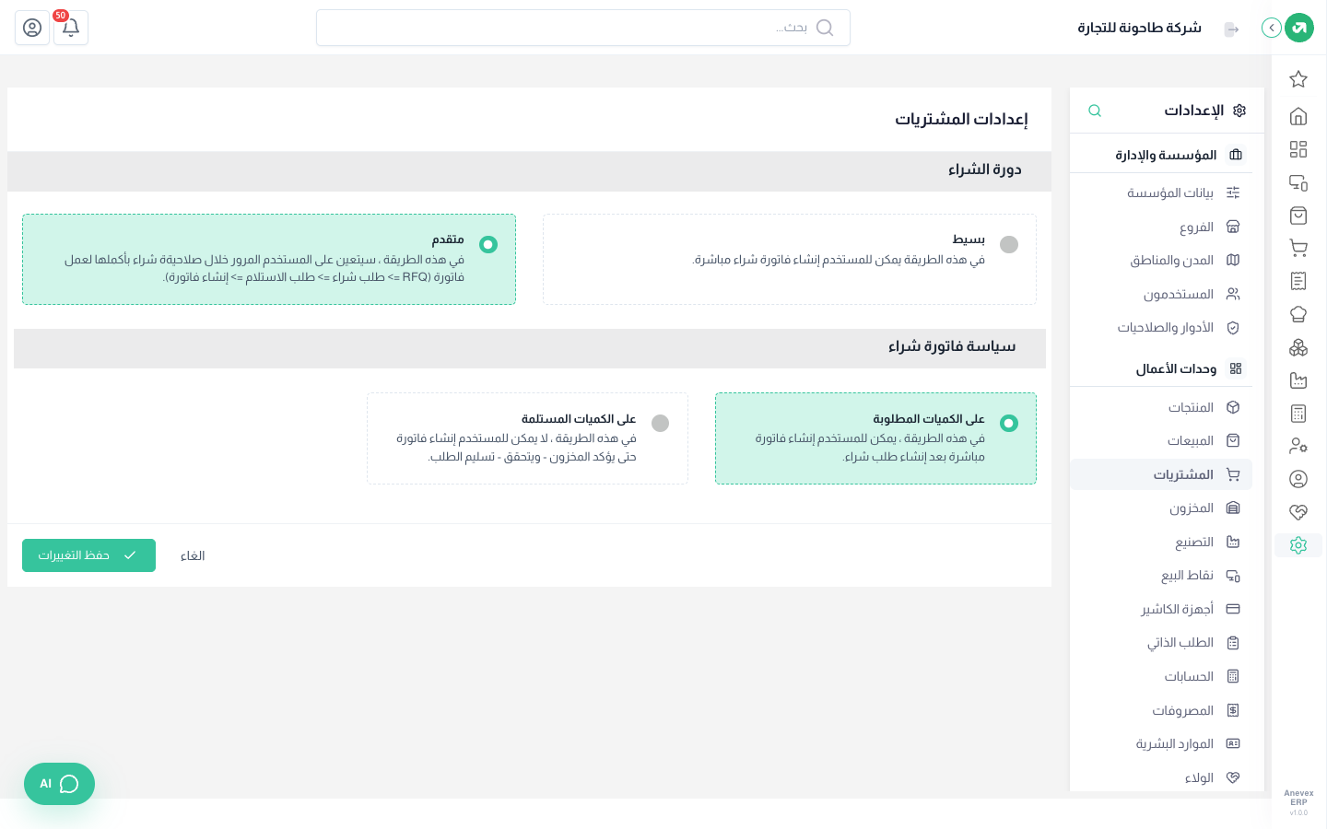The height and width of the screenshot is (829, 1327).
Task: Open the heart handshake icon in rail
Action: pyautogui.click(x=1298, y=512)
